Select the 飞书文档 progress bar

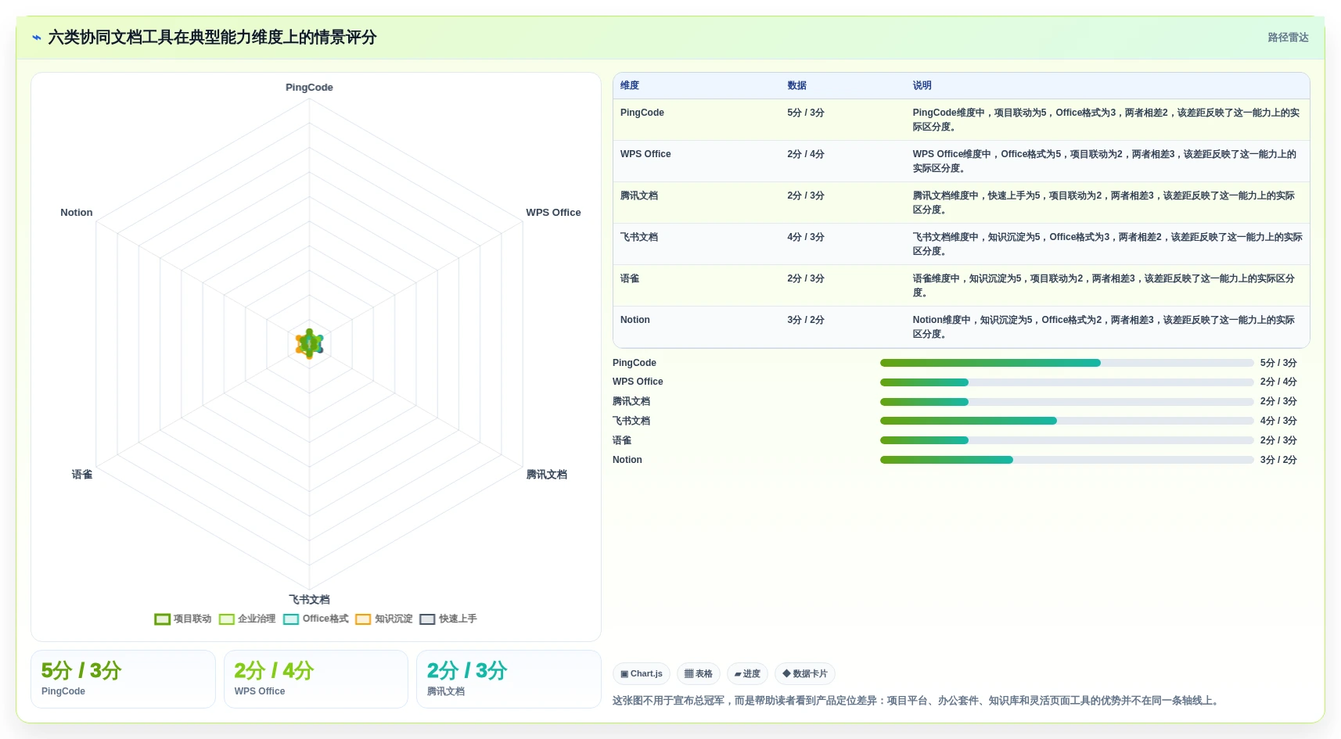pyautogui.click(x=1066, y=421)
